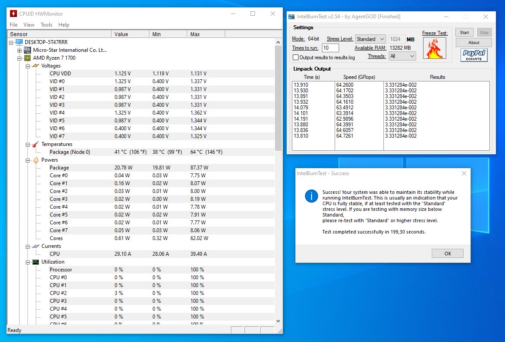Image resolution: width=505 pixels, height=342 pixels.
Task: Click the Currents category icon
Action: click(36, 246)
